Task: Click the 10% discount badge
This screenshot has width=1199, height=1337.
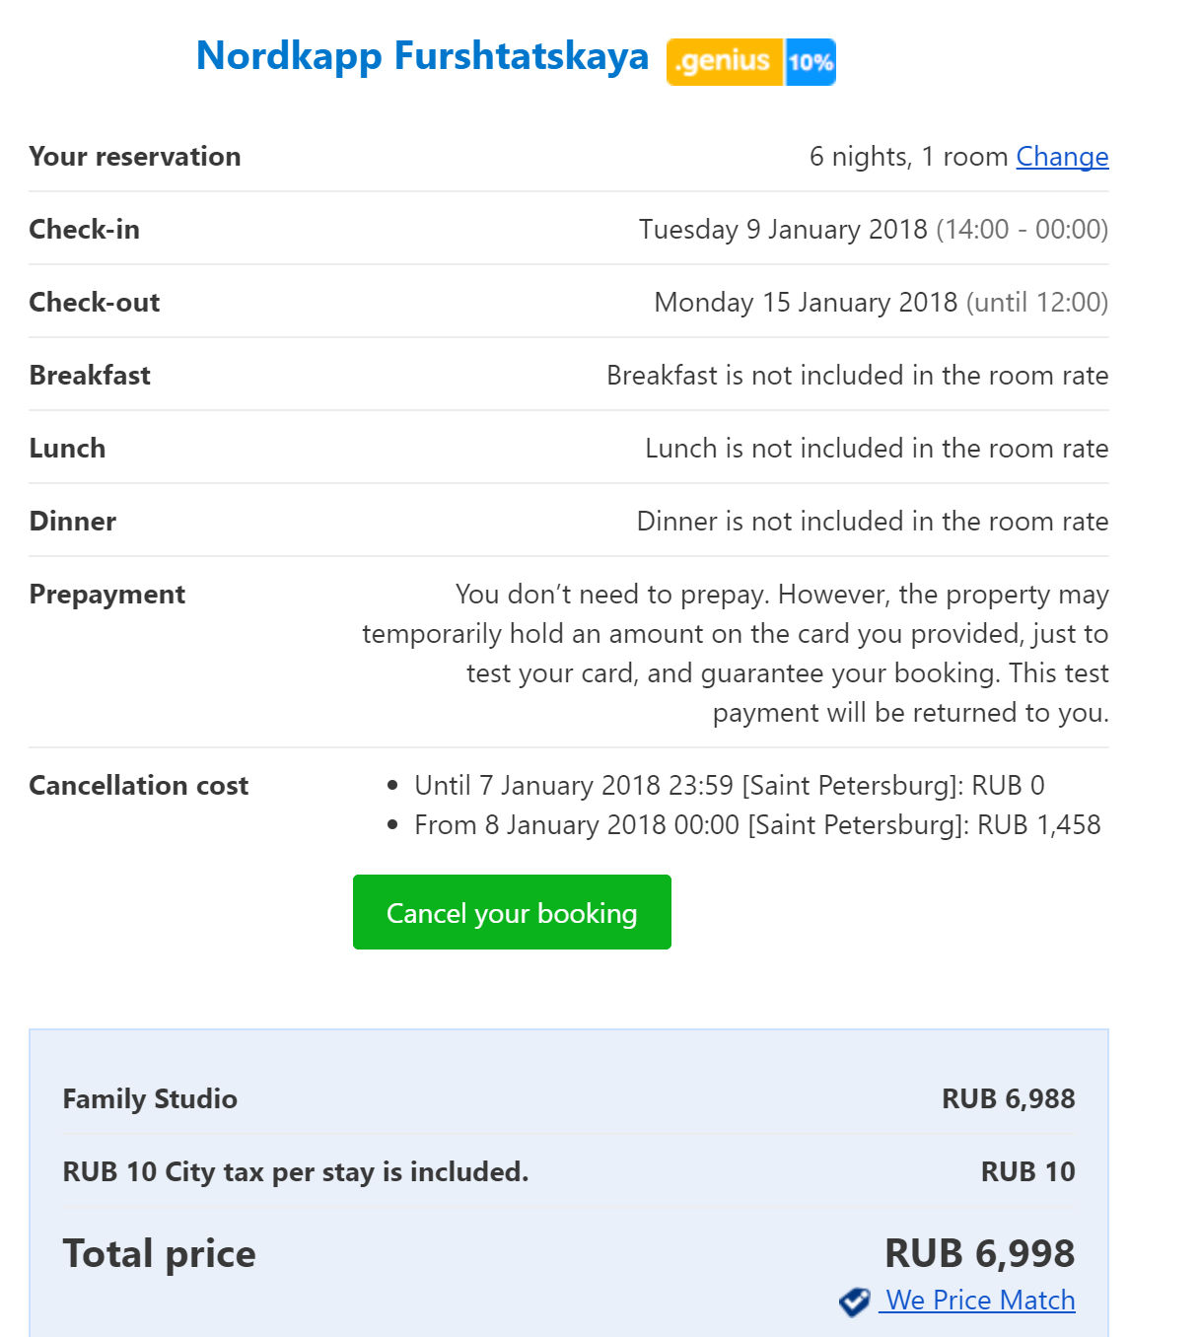Action: coord(810,63)
